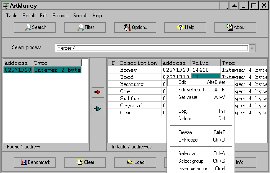Viewport: 270px width, 173px height.
Task: Open the Process menu
Action: pyautogui.click(x=60, y=16)
